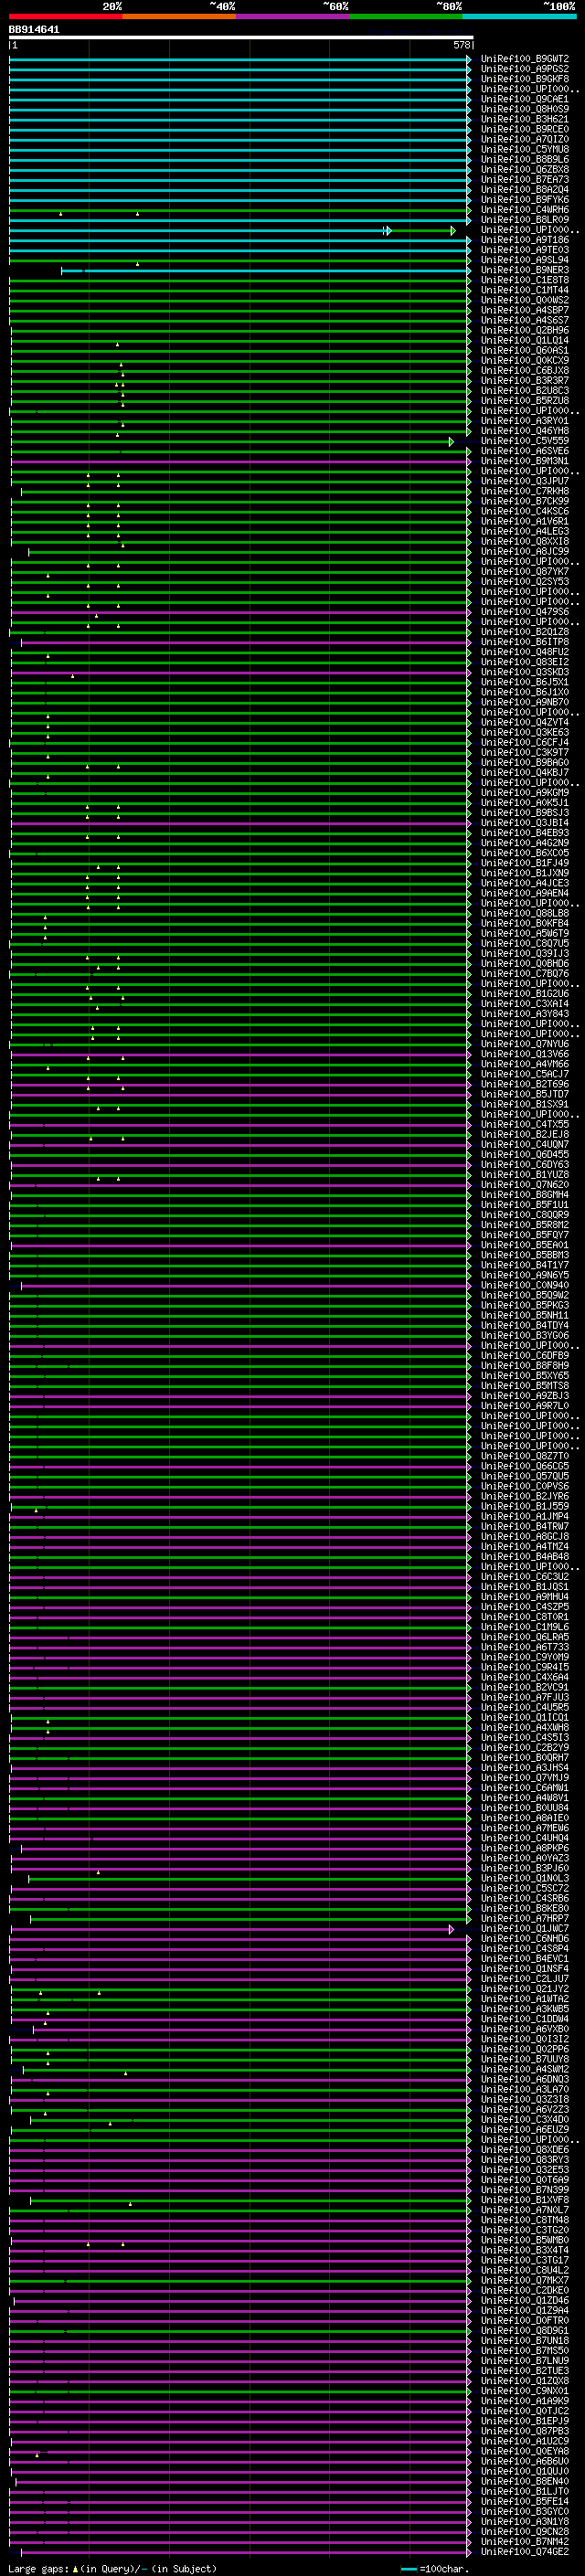This screenshot has height=2576, width=585.
Task: Open hit UniRef100_A9NB70
Action: click(x=524, y=702)
